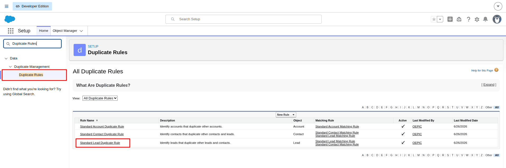Viewport: 506px width, 168px height.
Task: Click the SETUP breadcrumb label
Action: (93, 47)
